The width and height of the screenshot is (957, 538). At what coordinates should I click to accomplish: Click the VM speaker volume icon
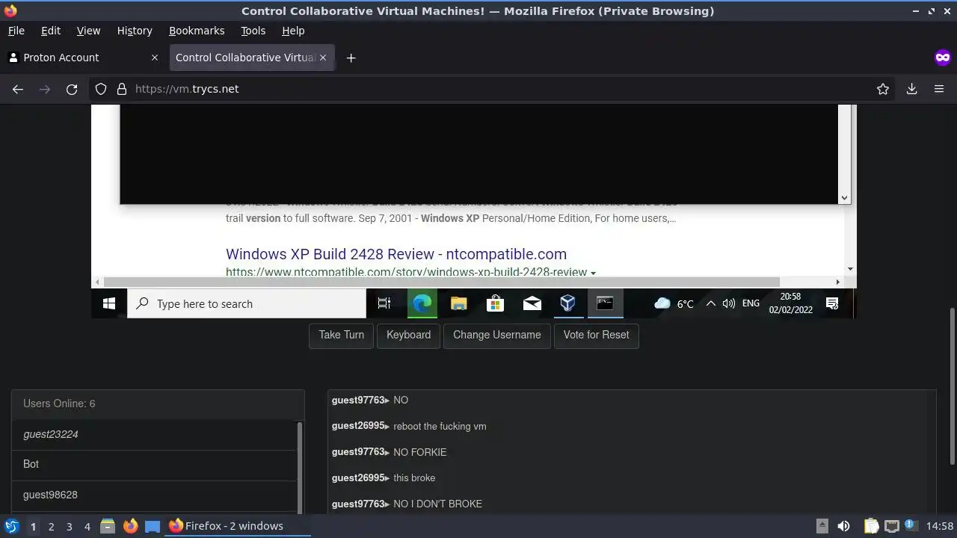(728, 303)
